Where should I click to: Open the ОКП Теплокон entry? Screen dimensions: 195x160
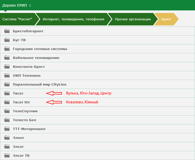tap(27, 76)
